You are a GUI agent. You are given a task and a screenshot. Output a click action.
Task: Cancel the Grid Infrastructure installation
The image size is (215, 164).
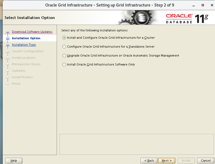[x=206, y=160]
